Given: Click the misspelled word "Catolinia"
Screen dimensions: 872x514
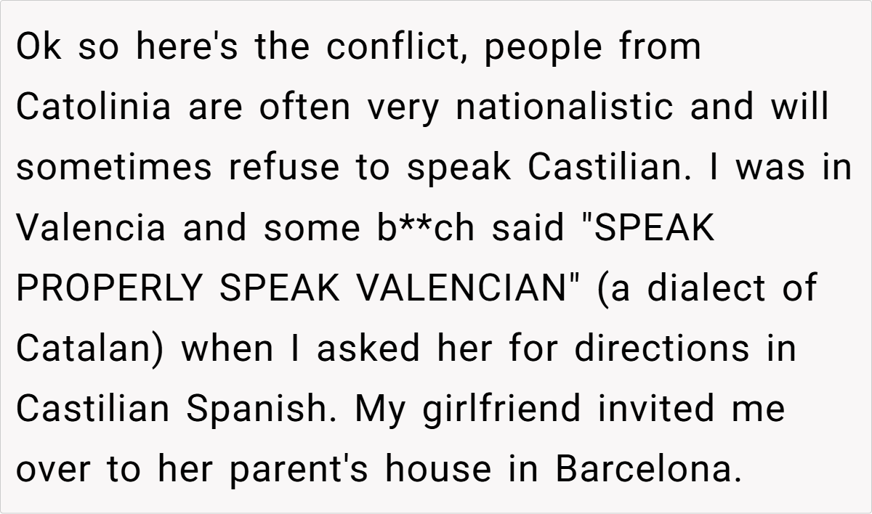Looking at the screenshot, I should 94,107.
